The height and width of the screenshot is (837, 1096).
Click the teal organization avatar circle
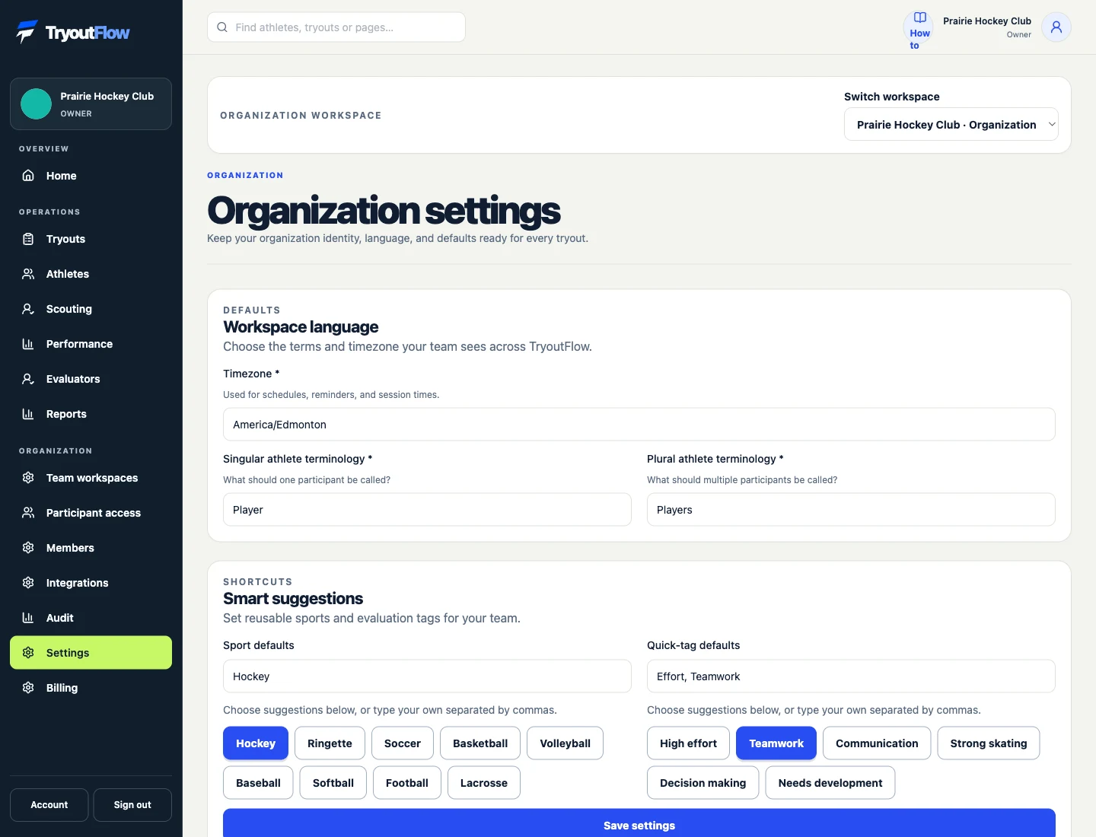pyautogui.click(x=36, y=104)
